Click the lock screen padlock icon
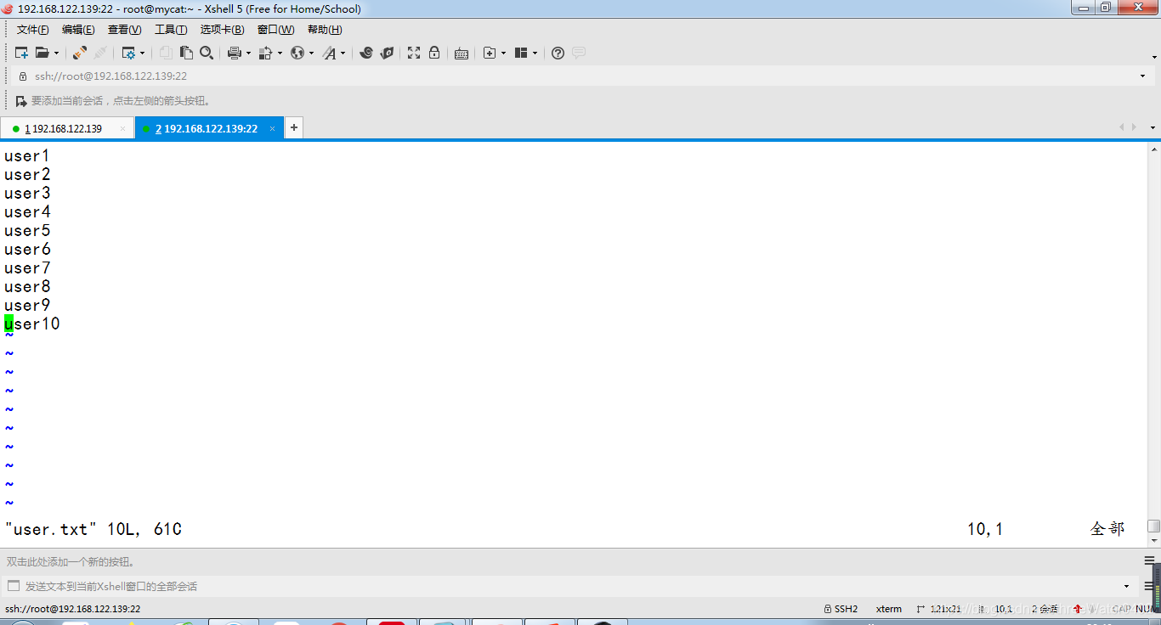This screenshot has width=1161, height=625. (x=434, y=53)
